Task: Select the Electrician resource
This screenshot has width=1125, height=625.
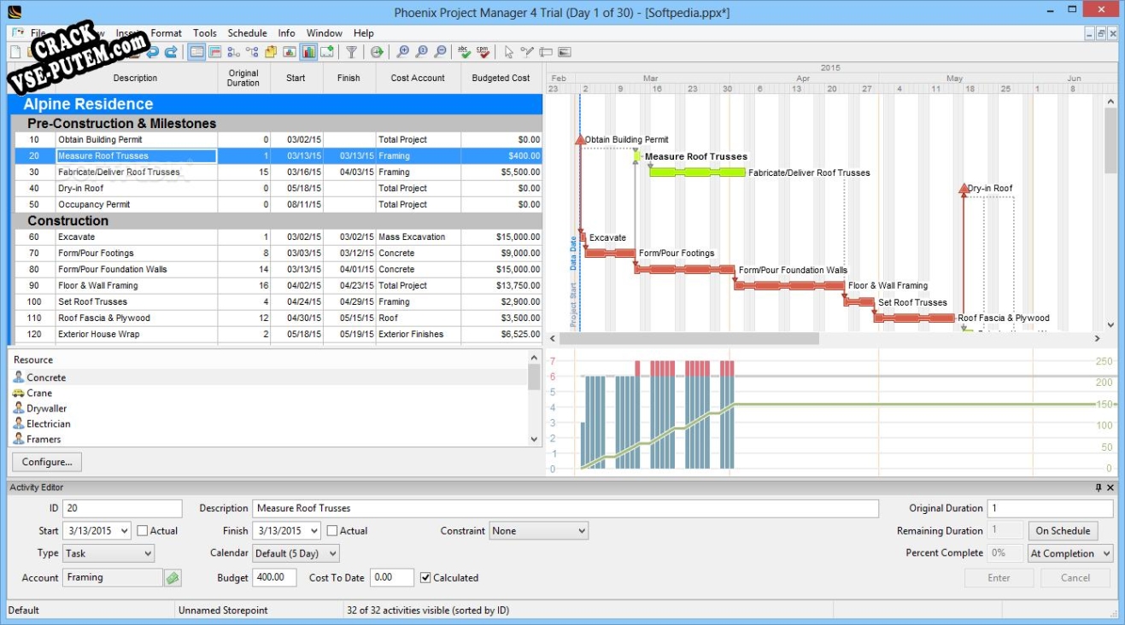Action: pos(49,424)
